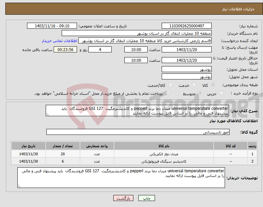The width and height of the screenshot is (263, 207).
Task: Click the چاپ print button
Action: coord(146,198)
